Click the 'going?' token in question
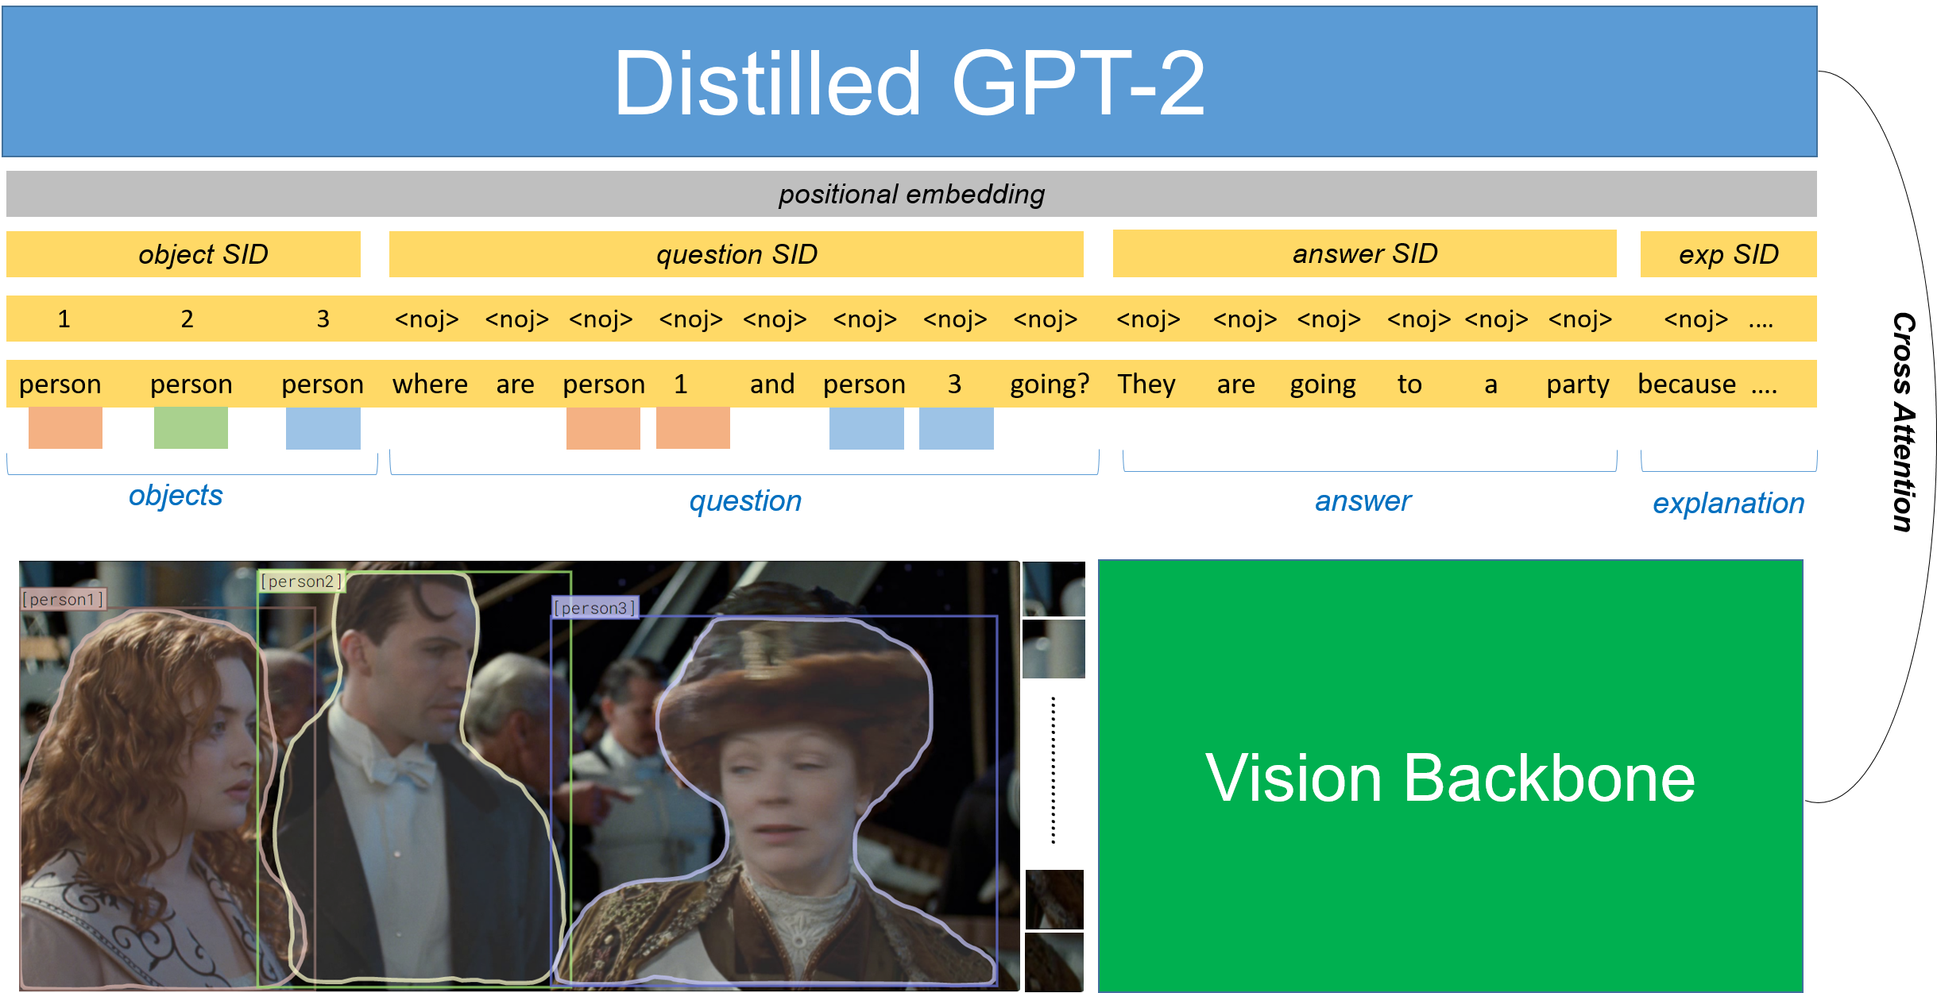The width and height of the screenshot is (1937, 993). tap(1049, 384)
